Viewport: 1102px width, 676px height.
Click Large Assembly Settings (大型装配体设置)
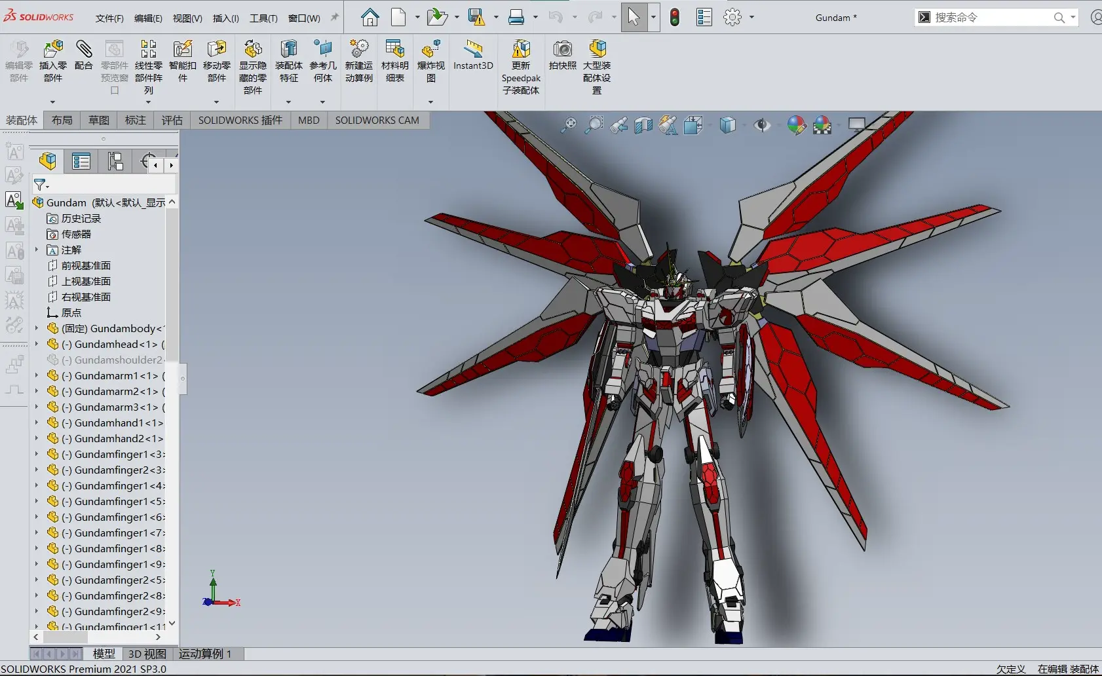click(x=597, y=67)
